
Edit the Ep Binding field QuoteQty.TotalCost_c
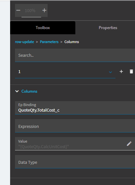pos(75,108)
